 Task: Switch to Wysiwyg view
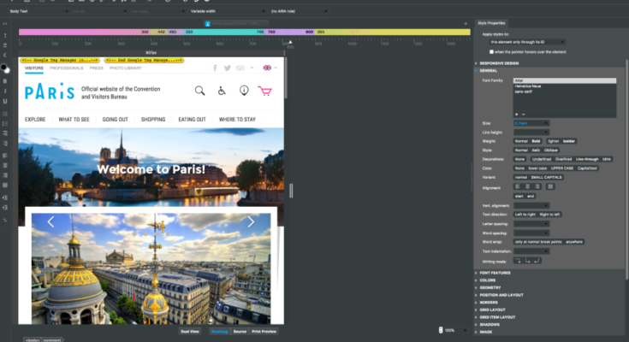pos(219,332)
